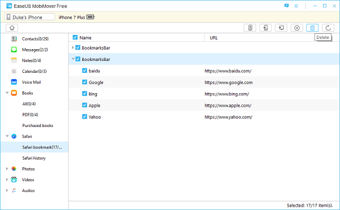Image resolution: width=340 pixels, height=210 pixels.
Task: Open Purchased books category
Action: tap(37, 125)
